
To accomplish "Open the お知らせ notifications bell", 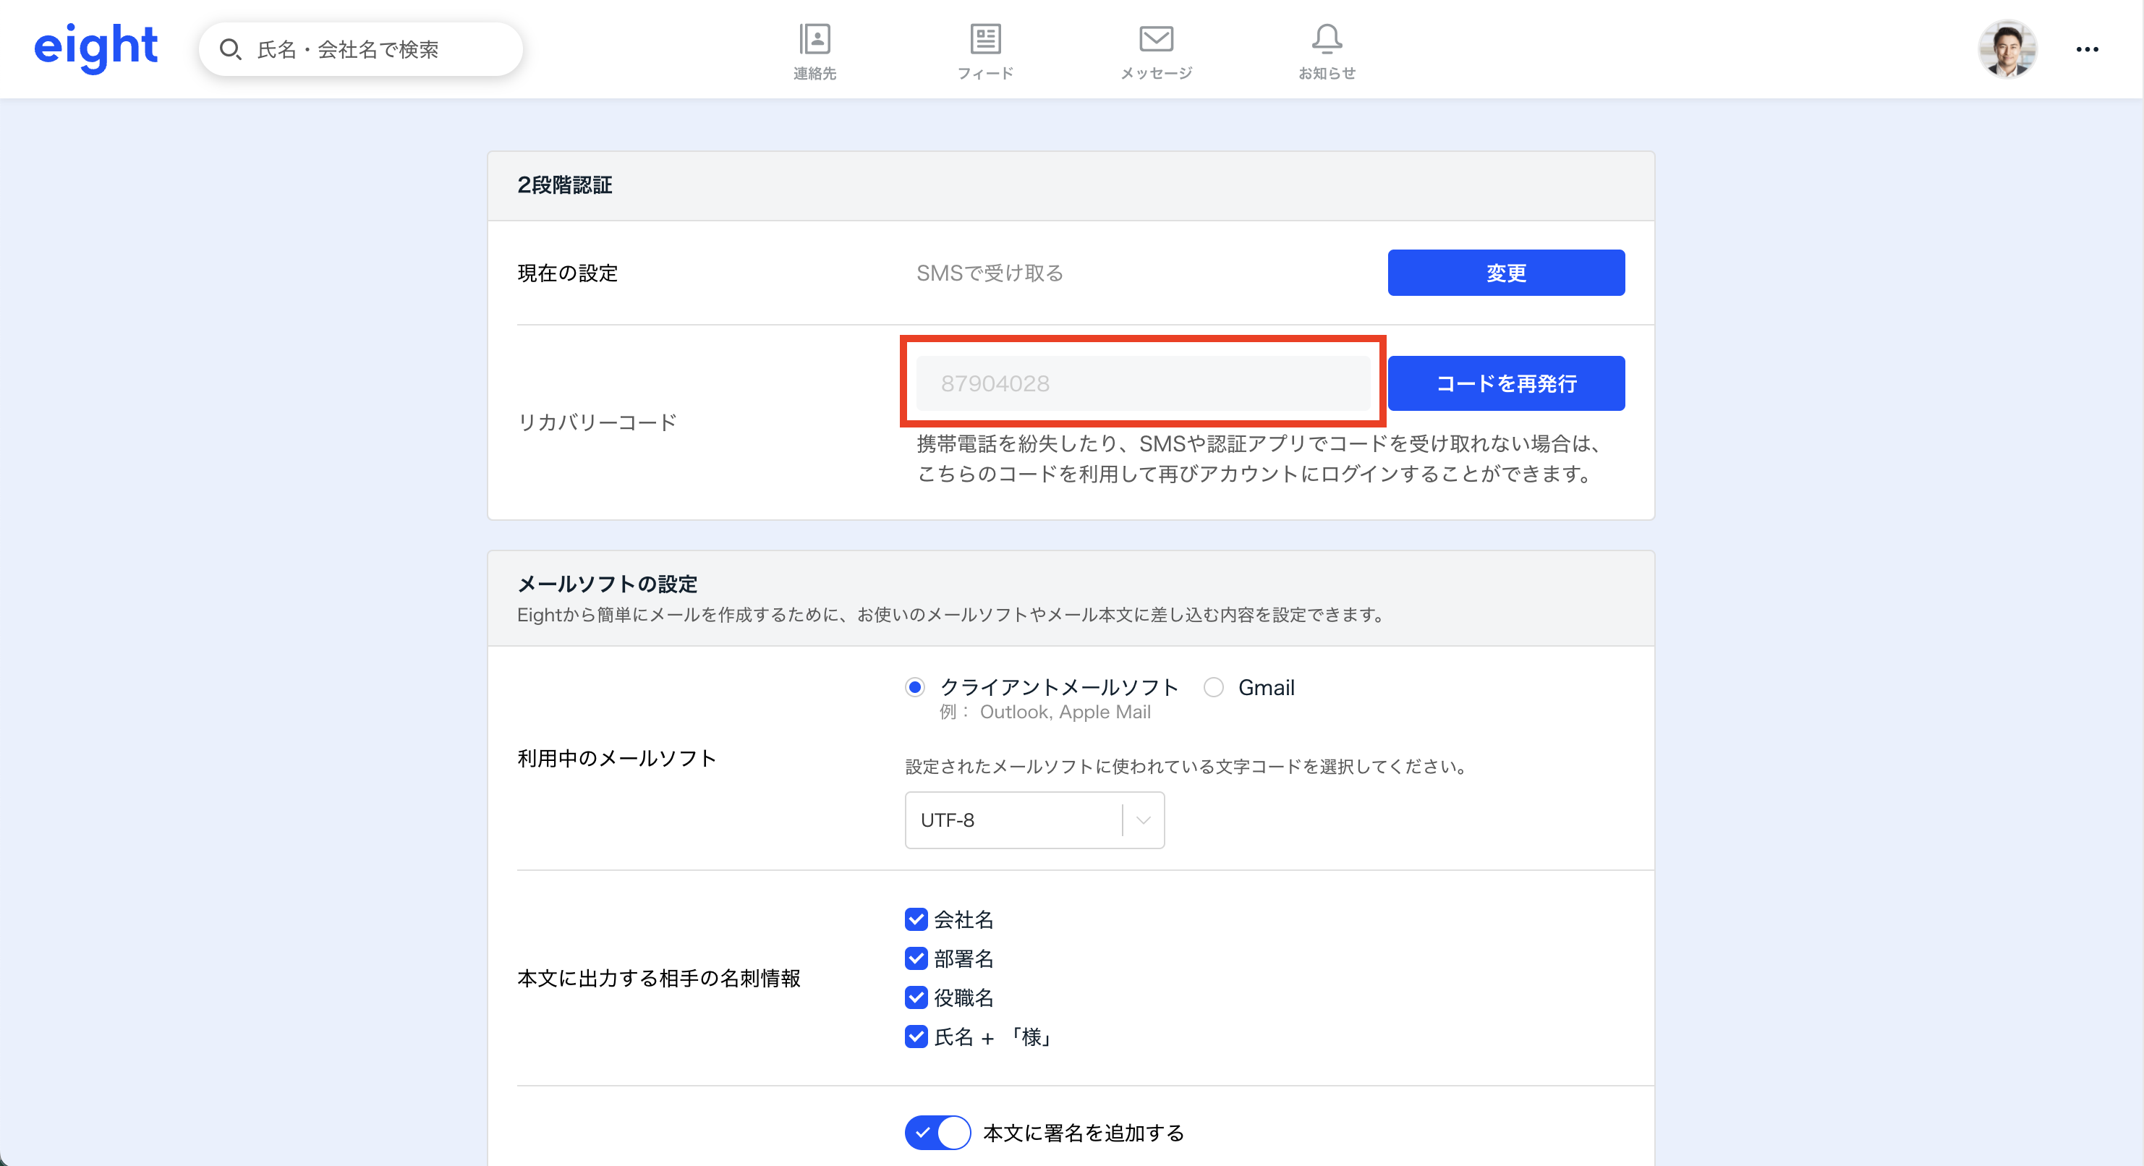I will click(x=1325, y=50).
